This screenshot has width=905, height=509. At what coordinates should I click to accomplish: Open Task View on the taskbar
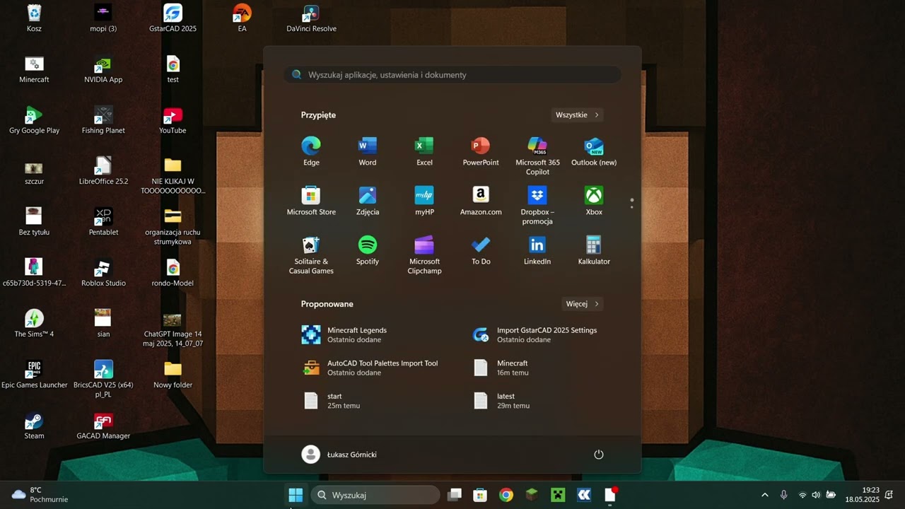455,495
